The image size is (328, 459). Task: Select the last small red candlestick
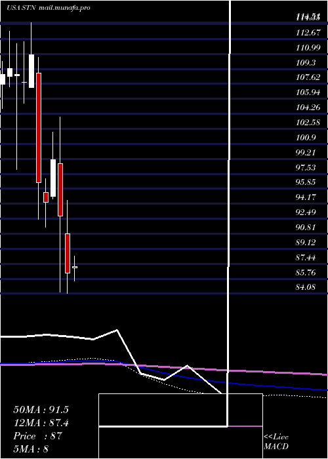[x=75, y=267]
